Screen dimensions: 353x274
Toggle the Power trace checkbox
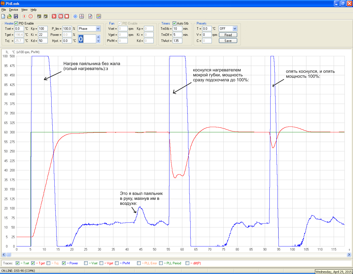[64, 263]
